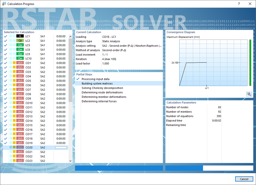256x185 pixels.
Task: Open the convergence diagram zoom magnifier
Action: tap(249, 94)
